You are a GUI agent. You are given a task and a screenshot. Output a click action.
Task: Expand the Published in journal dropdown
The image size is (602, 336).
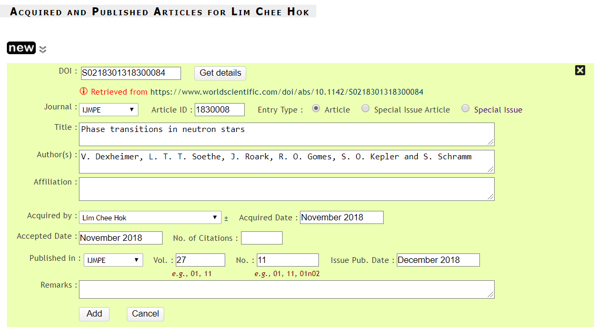pyautogui.click(x=113, y=260)
